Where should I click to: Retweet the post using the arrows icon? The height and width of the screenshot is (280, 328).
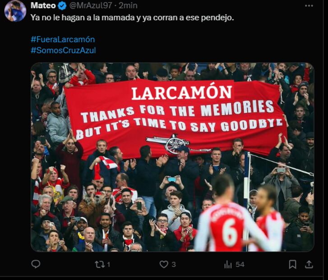[100, 264]
